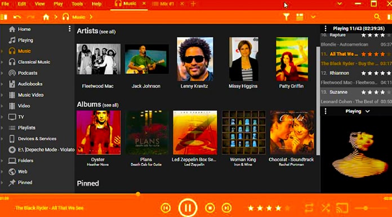Open the view options dropdown chevron
Screen dimensions: 392x217
[x=313, y=17]
